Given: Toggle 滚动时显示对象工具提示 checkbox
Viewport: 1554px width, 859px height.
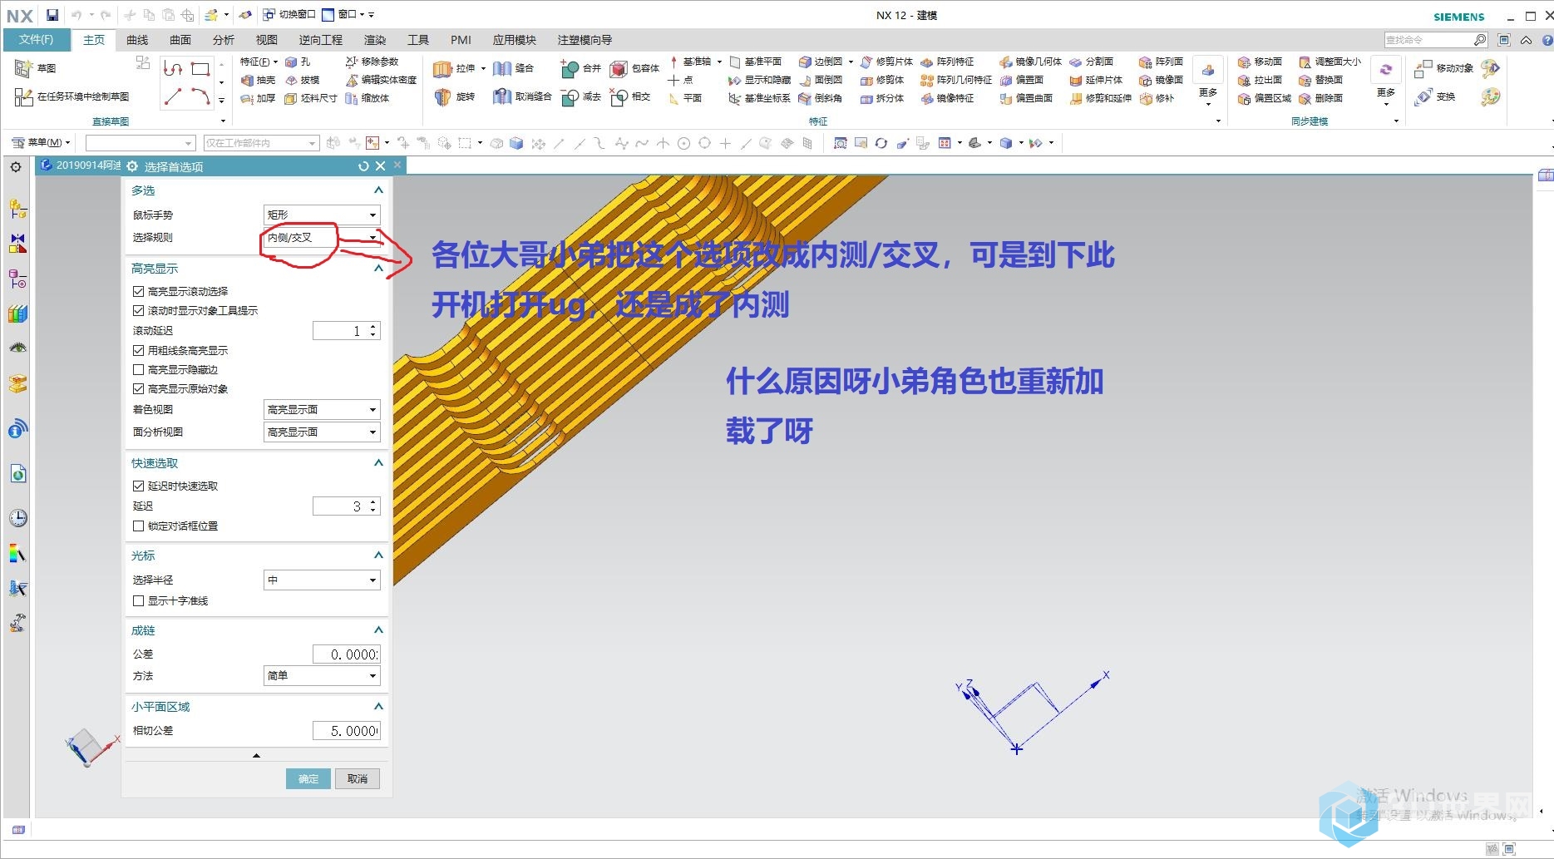Looking at the screenshot, I should coord(139,311).
